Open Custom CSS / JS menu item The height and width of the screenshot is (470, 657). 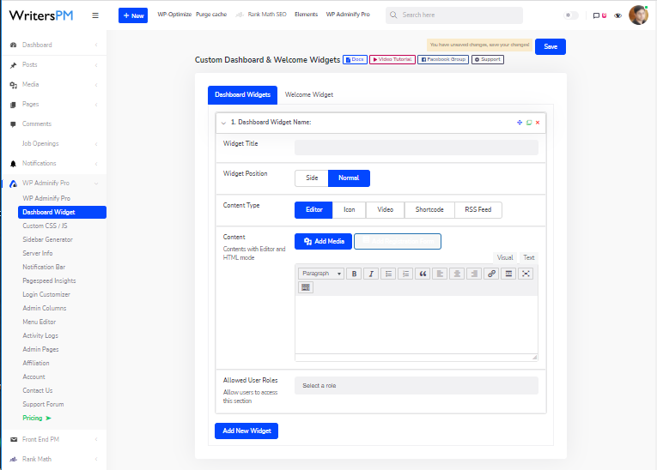pyautogui.click(x=45, y=226)
